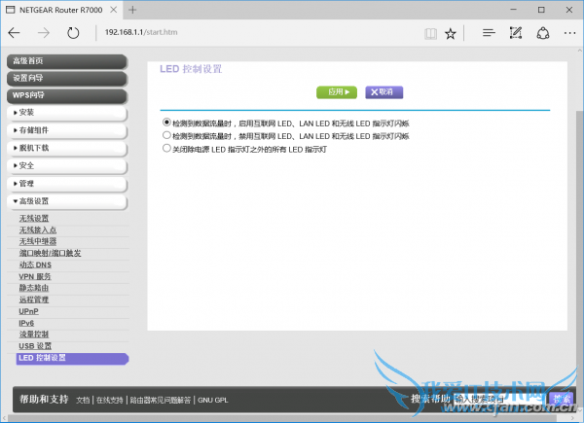Select the highlighted LED 控制设置 item
Image resolution: width=584 pixels, height=423 pixels.
[72, 358]
